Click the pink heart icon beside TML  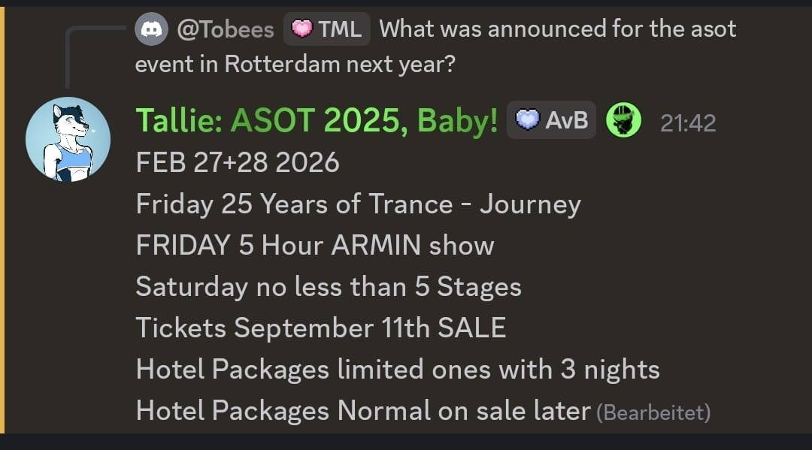(302, 29)
